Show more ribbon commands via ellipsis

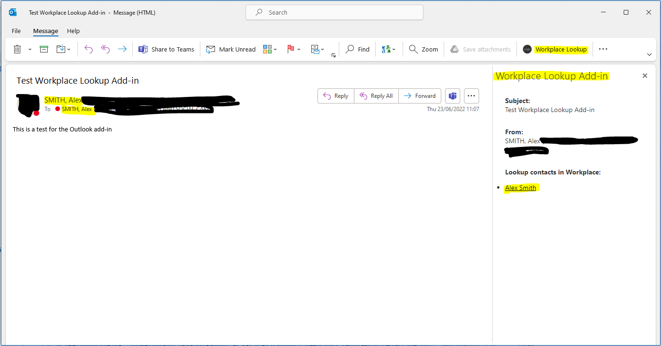coord(603,49)
